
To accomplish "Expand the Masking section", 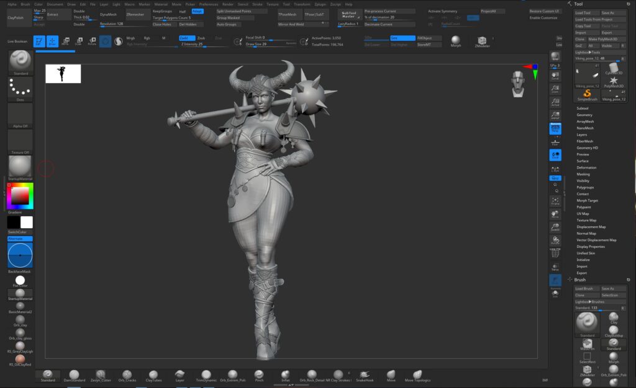I will click(x=583, y=174).
